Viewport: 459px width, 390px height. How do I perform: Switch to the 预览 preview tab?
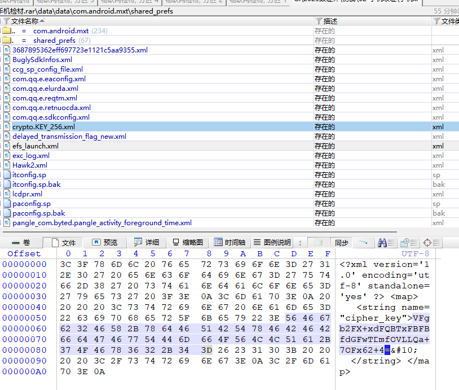tap(104, 243)
